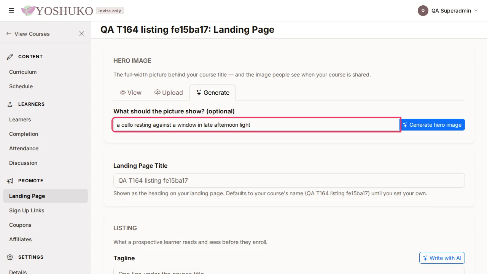Go back to View Courses
Viewport: 487px width, 274px height.
[x=28, y=34]
